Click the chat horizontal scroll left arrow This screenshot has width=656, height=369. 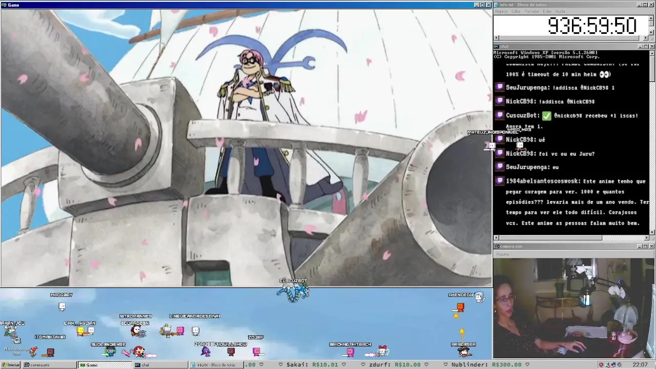(x=496, y=238)
